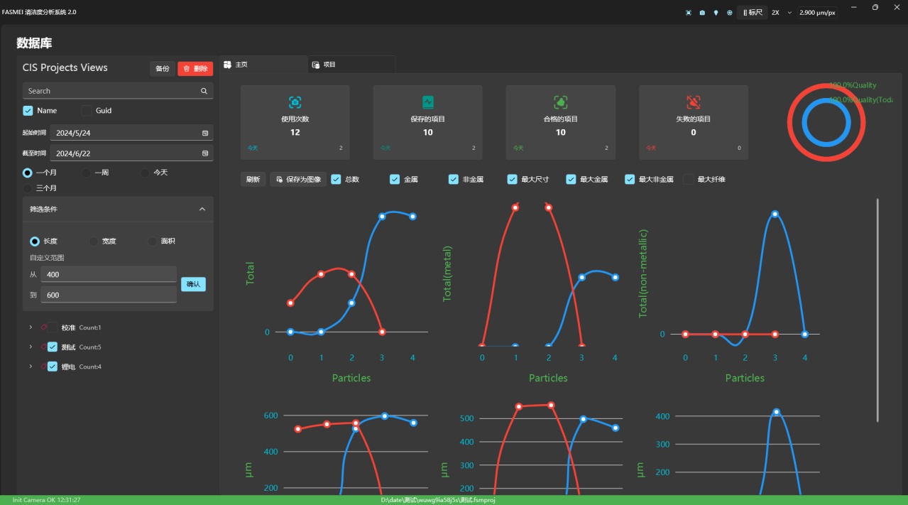Uncheck the 最大尺寸 chart checkbox

click(x=512, y=180)
